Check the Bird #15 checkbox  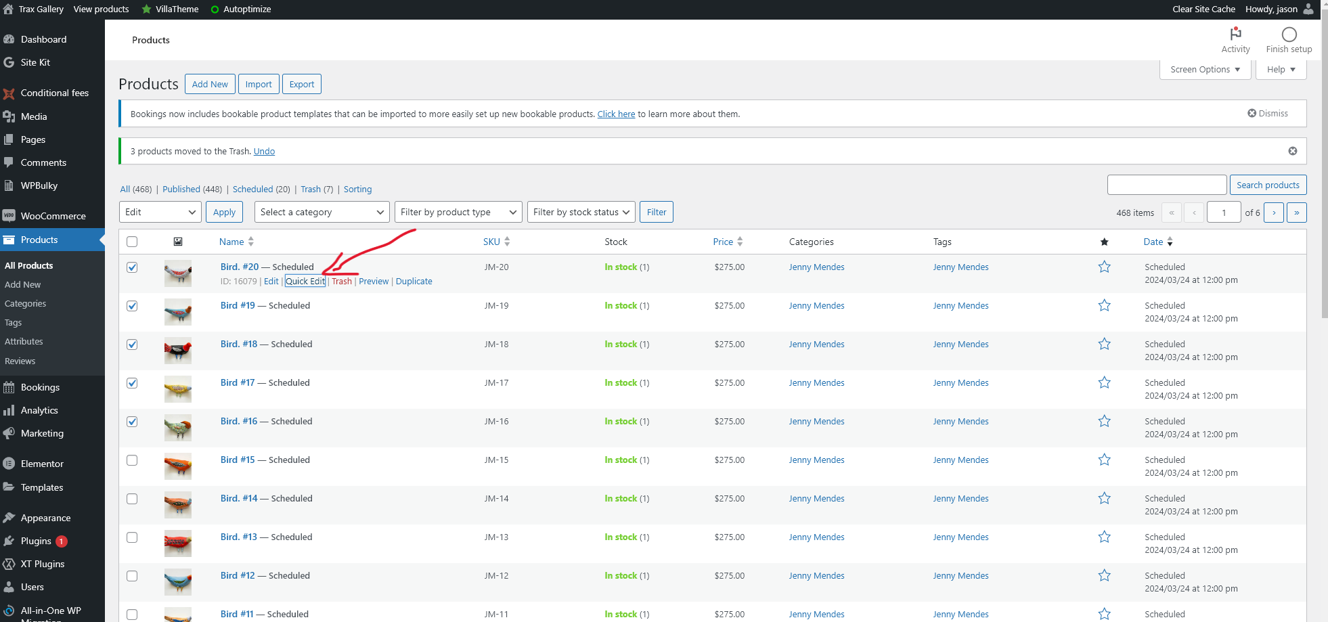(x=132, y=460)
